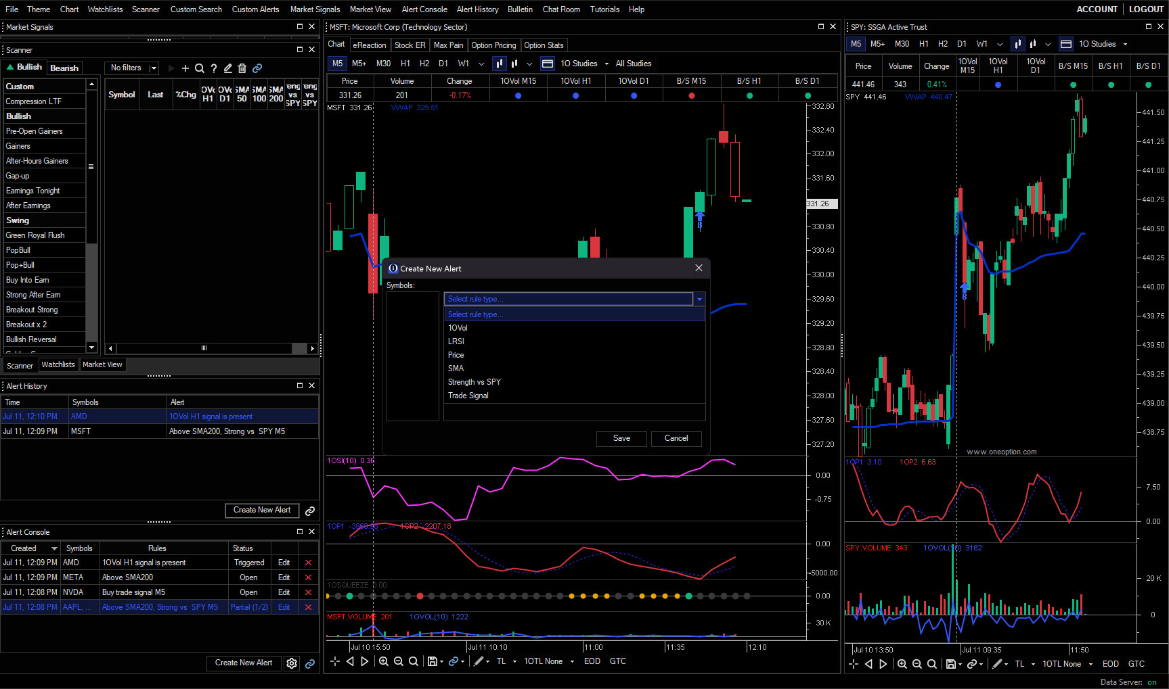Open the chart link icon on SPY chart
Viewport: 1169px width, 689px height.
pos(973,663)
